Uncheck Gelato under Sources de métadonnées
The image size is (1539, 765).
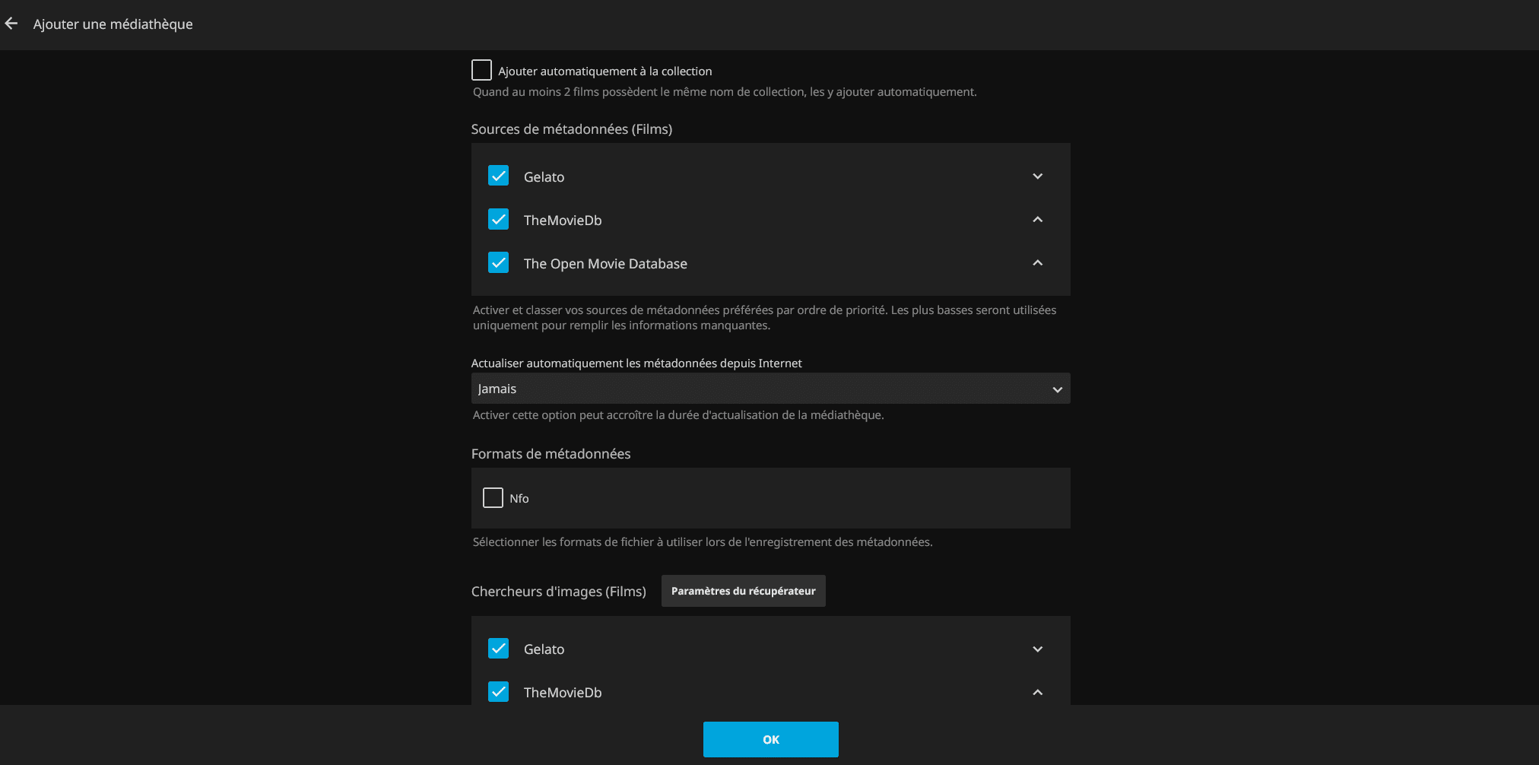click(498, 176)
